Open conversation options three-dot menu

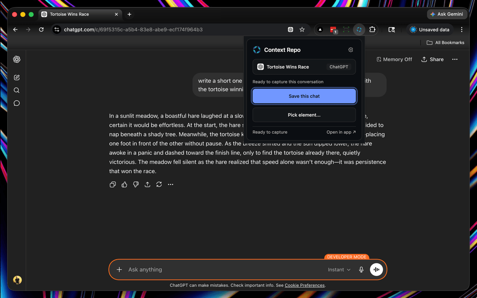455,59
